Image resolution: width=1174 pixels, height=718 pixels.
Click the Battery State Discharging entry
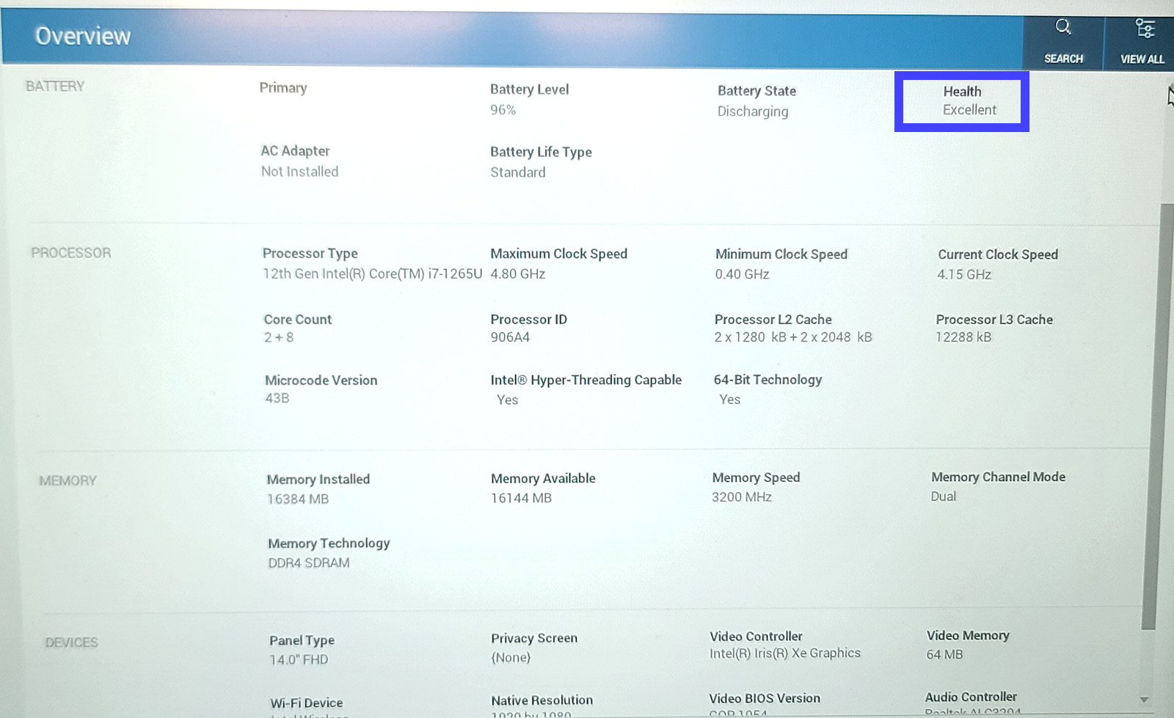pos(756,101)
